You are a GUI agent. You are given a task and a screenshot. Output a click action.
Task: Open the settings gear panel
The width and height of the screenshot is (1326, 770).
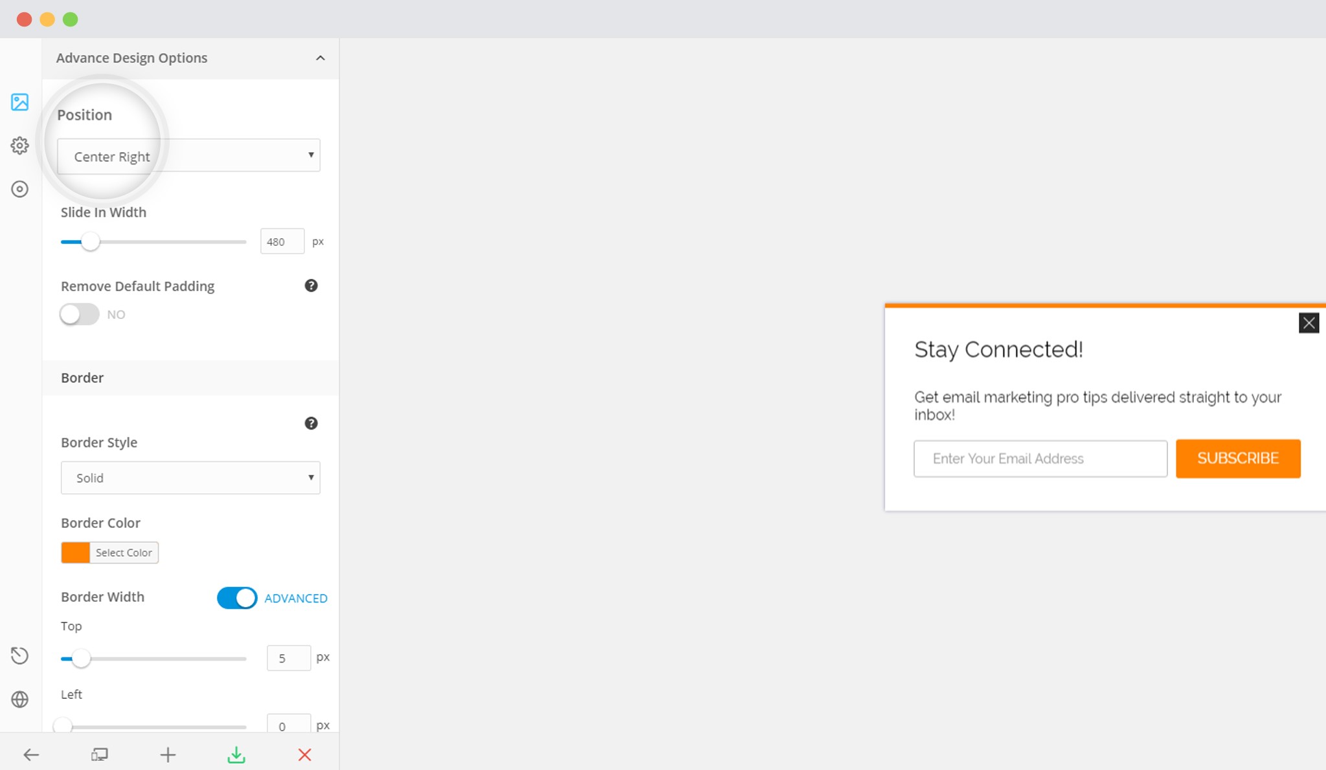19,146
